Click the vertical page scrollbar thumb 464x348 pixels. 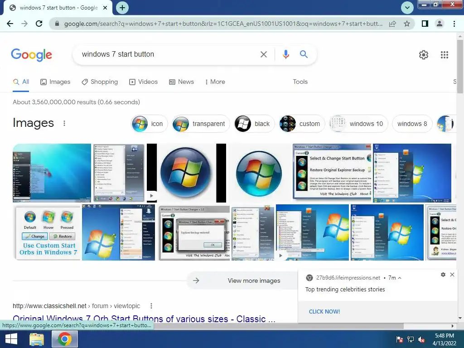pos(460,66)
